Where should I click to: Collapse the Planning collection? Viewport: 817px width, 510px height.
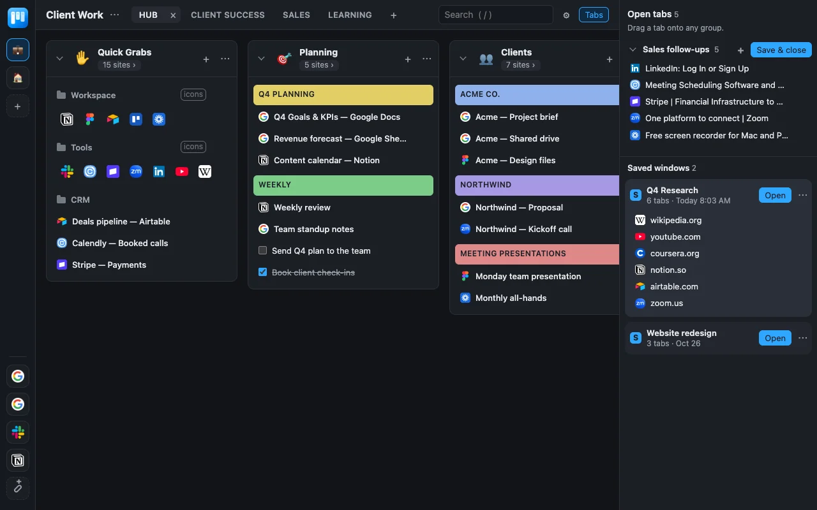click(x=261, y=59)
